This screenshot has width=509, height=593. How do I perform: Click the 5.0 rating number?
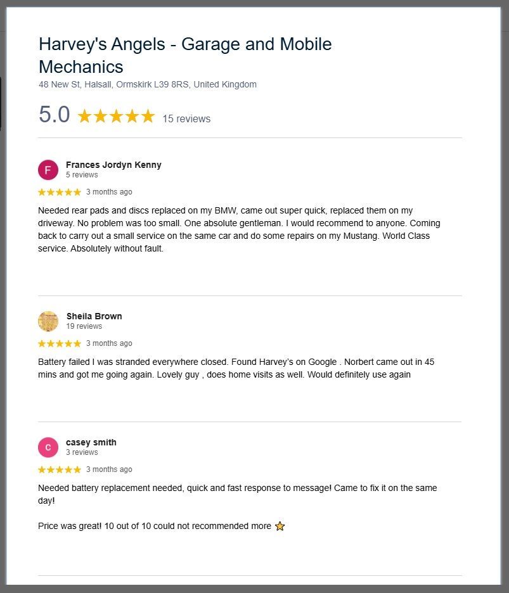point(54,114)
